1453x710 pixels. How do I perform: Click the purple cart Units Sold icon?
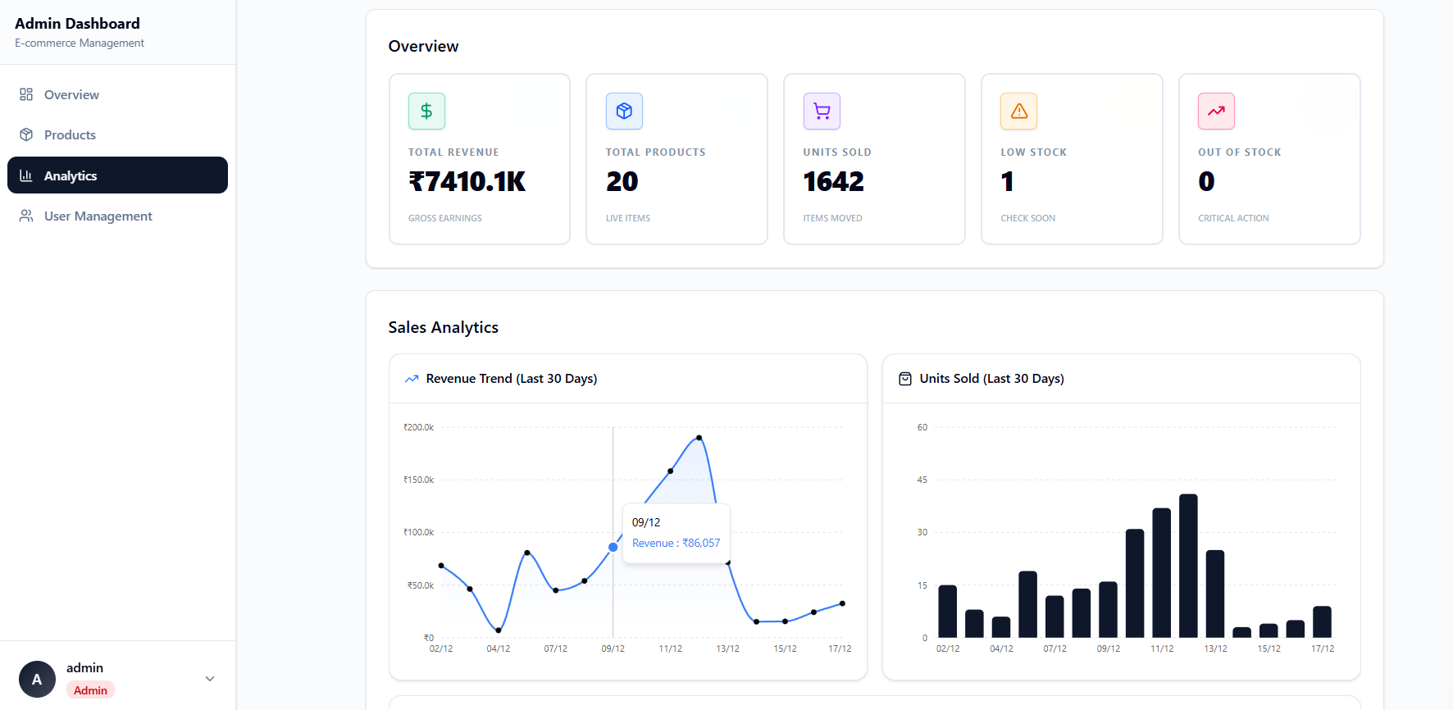pyautogui.click(x=822, y=111)
